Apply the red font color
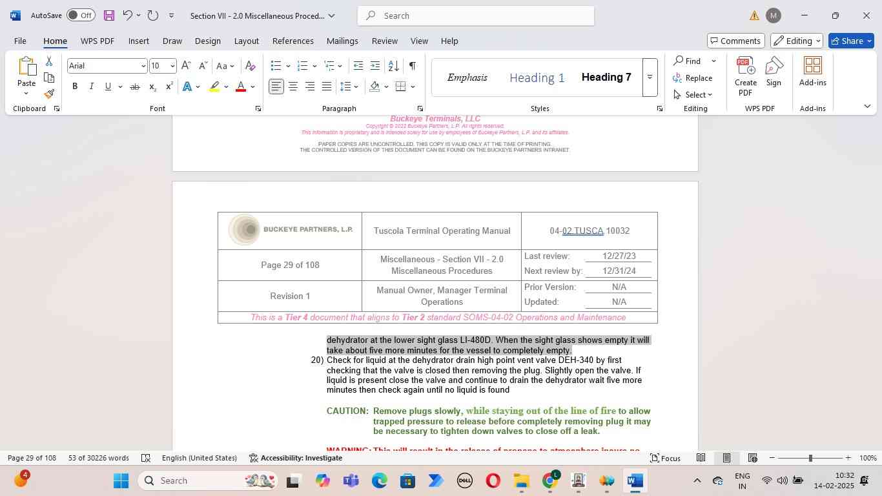882x496 pixels. point(241,87)
